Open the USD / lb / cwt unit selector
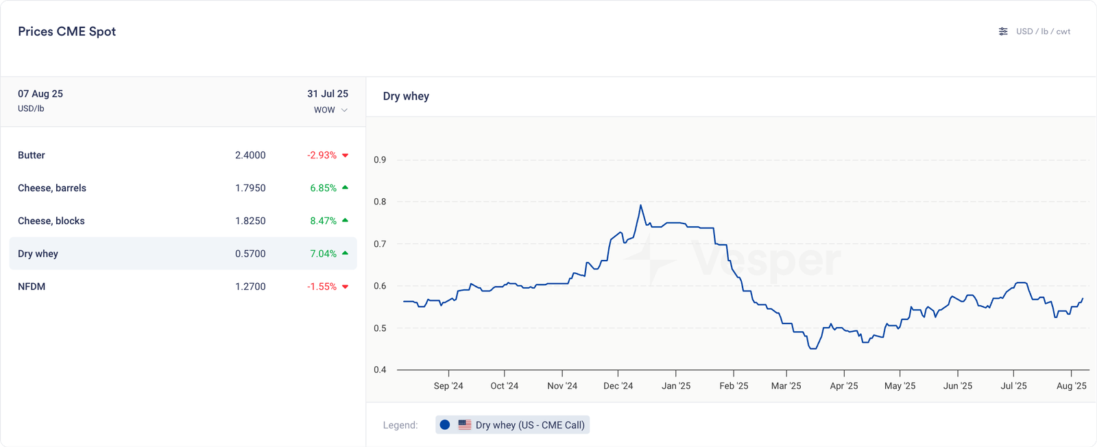Screen dimensions: 1097x447 click(1043, 32)
